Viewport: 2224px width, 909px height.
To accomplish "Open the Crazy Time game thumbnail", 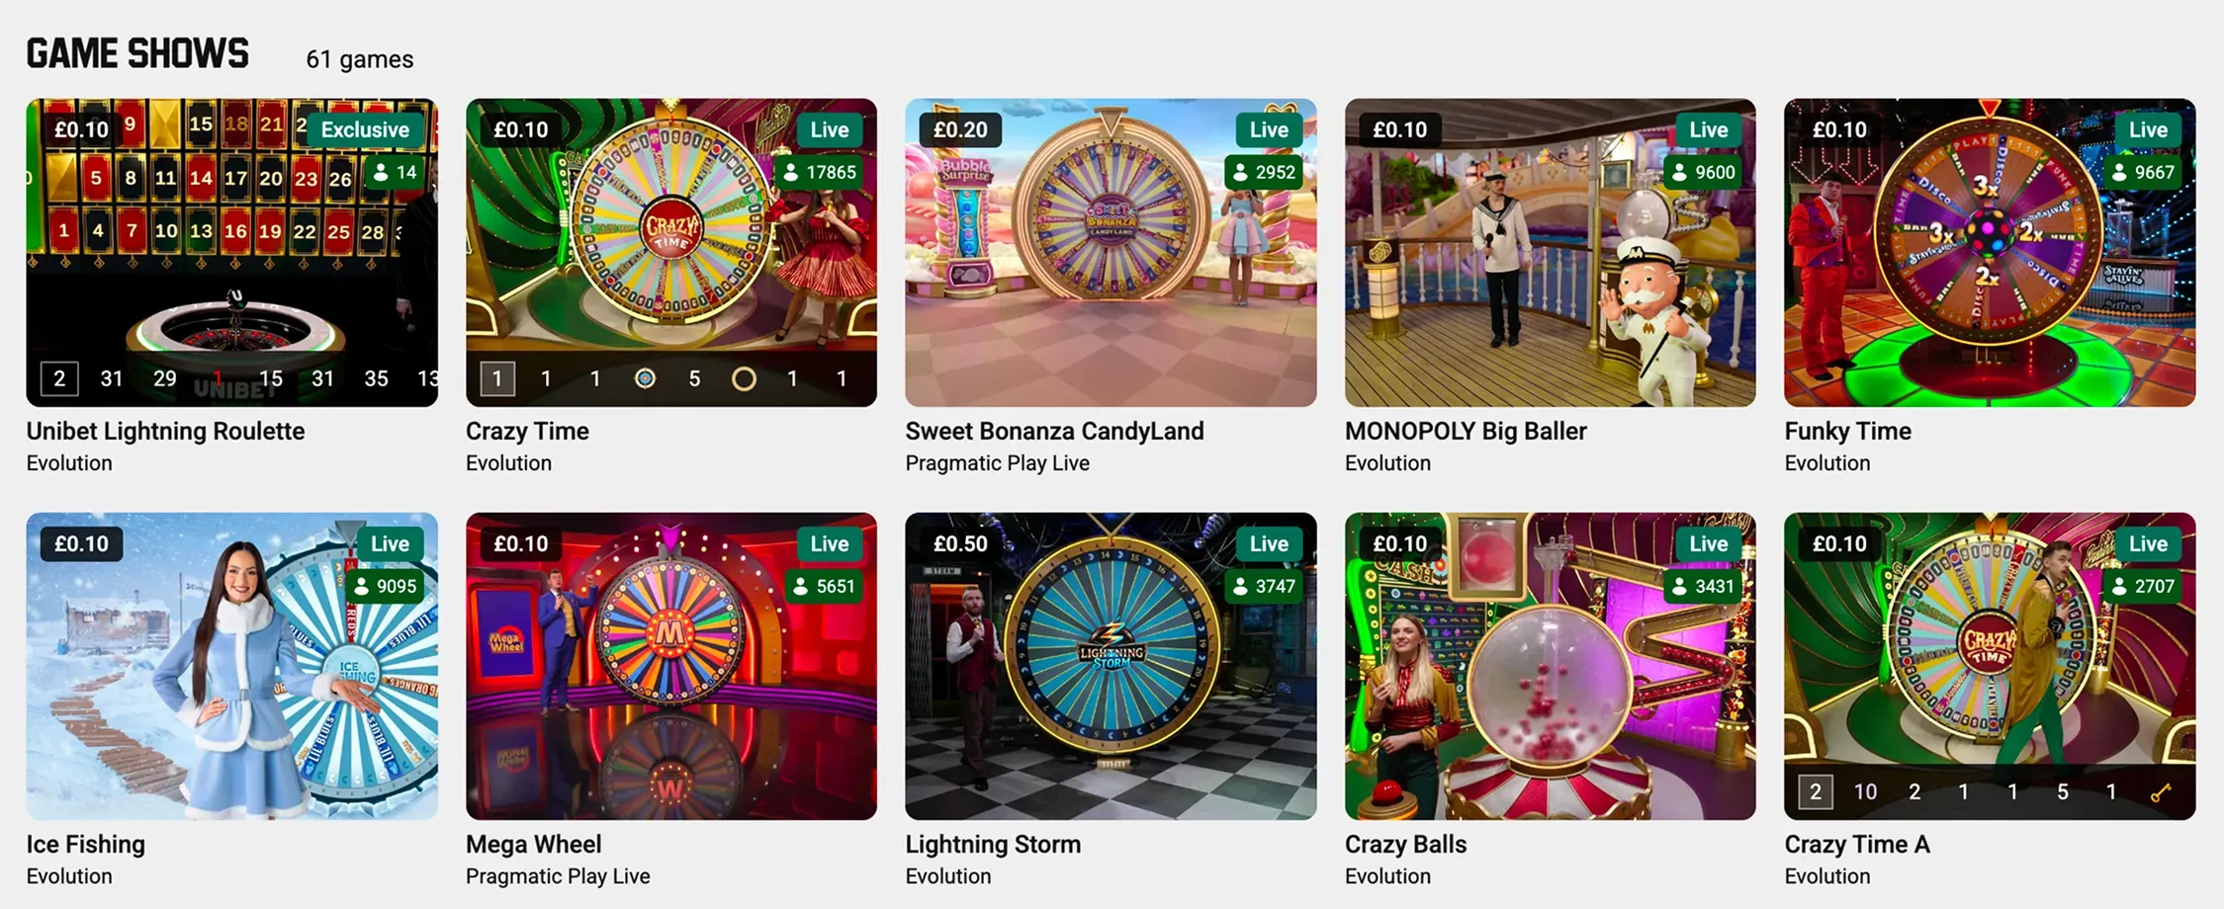I will (671, 252).
